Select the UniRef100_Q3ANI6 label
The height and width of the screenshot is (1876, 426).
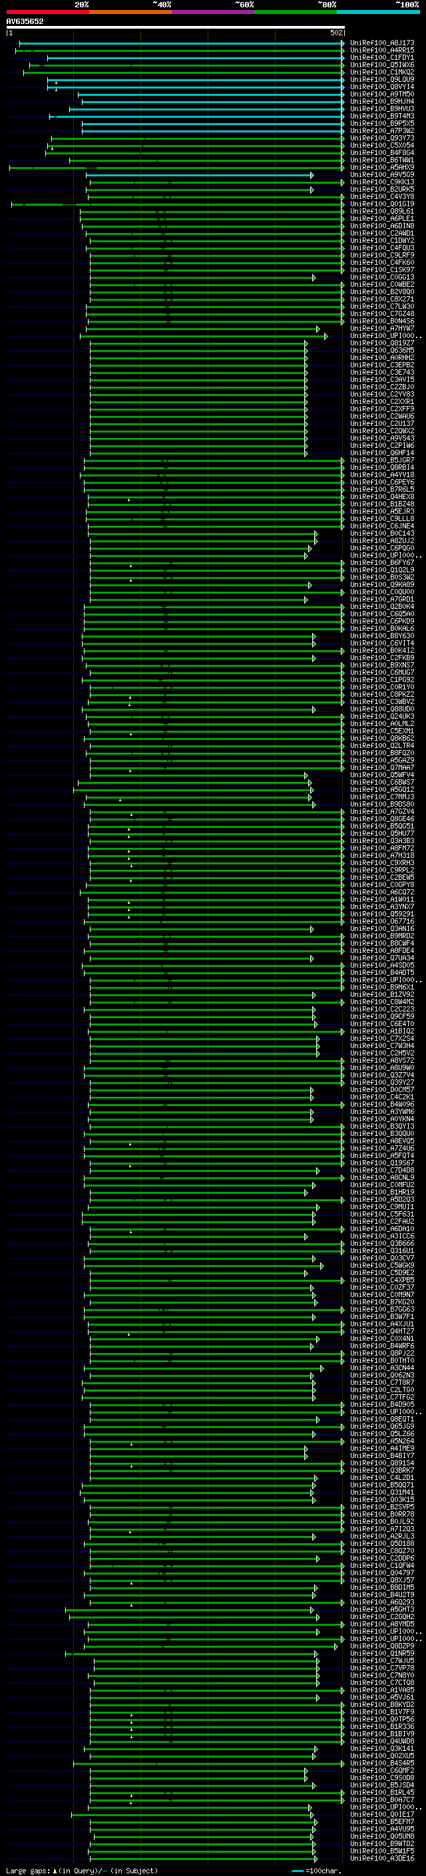pos(382,928)
